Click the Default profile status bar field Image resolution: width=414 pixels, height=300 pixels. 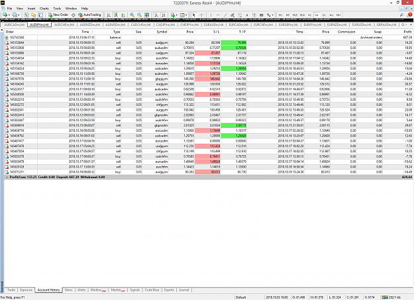[x=241, y=297]
